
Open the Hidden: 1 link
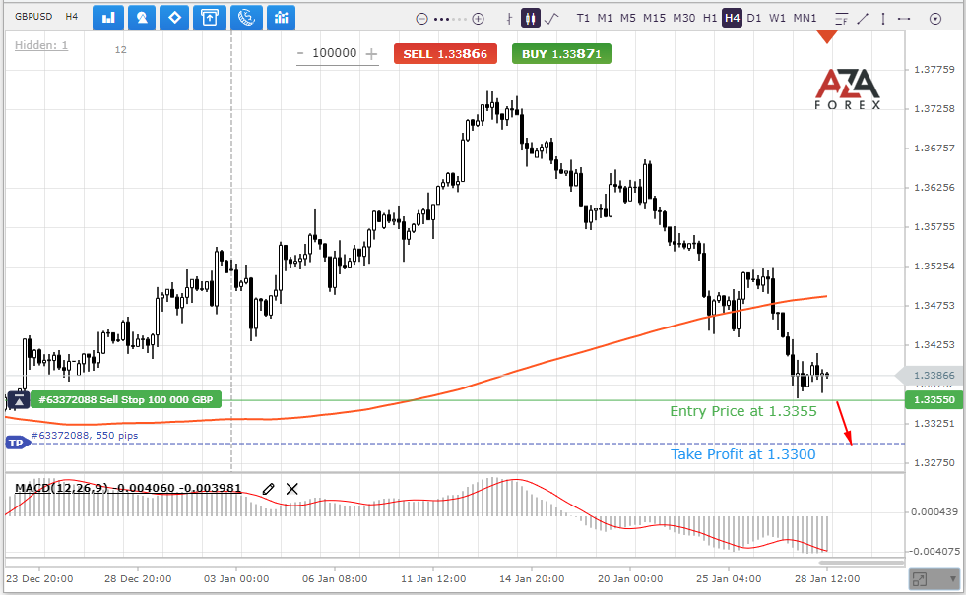[x=41, y=45]
